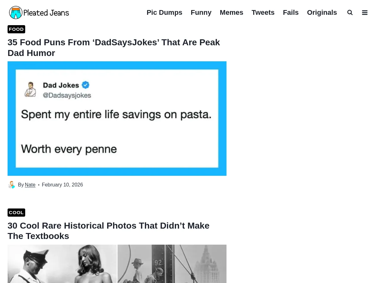Open the Pic Dumps menu item
This screenshot has height=283, width=378.
click(x=164, y=13)
